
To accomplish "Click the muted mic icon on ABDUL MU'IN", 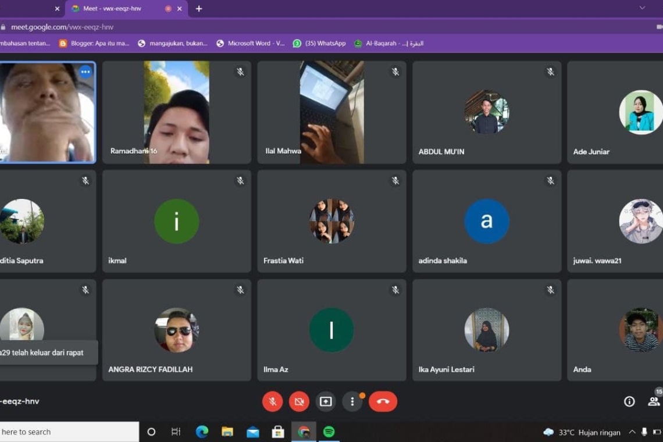I will (551, 72).
